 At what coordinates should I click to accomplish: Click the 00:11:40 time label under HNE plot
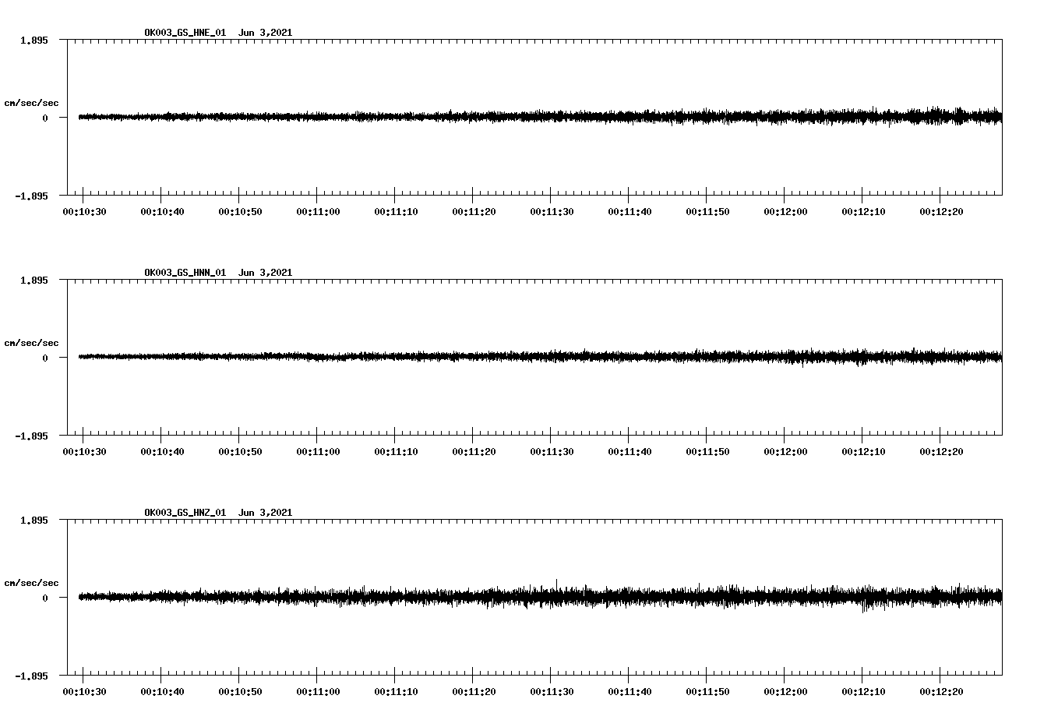(630, 212)
